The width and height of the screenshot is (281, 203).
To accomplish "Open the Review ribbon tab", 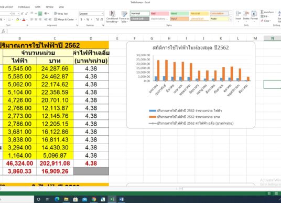I will click(50, 7).
